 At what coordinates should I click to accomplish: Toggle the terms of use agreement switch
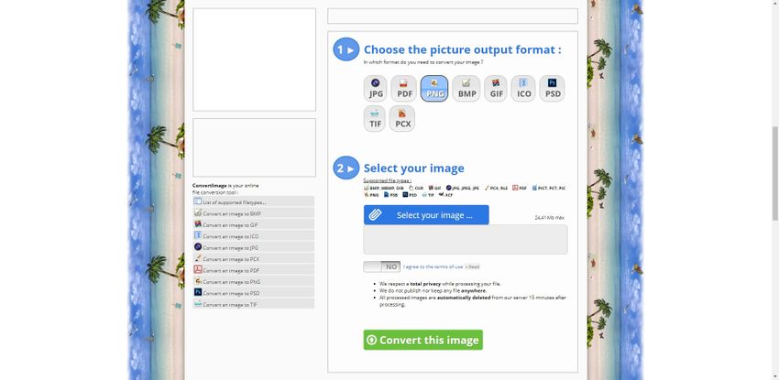pos(382,266)
